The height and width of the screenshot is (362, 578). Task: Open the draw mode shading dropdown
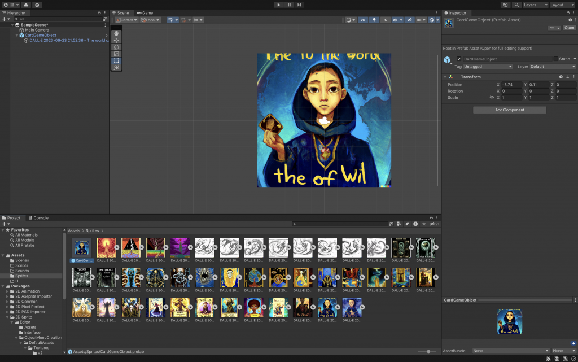pyautogui.click(x=351, y=20)
